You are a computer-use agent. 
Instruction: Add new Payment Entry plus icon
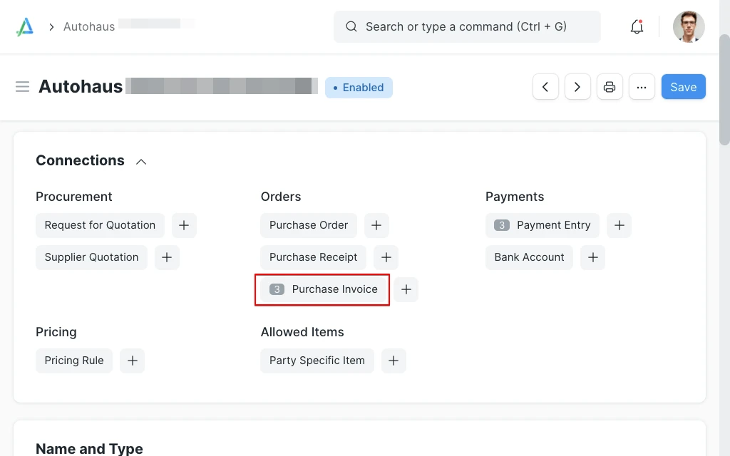pos(619,225)
